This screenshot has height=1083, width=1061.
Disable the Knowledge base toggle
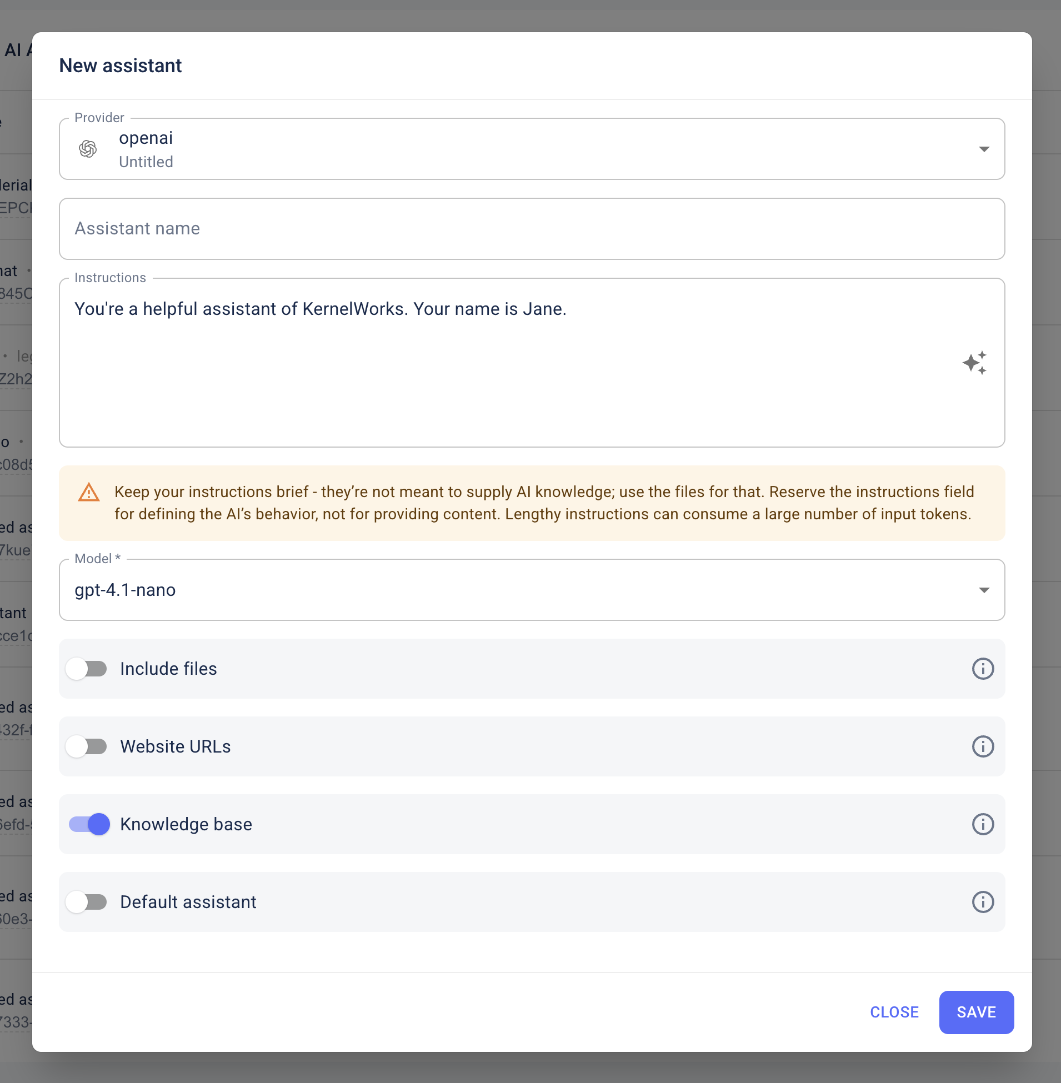coord(89,824)
